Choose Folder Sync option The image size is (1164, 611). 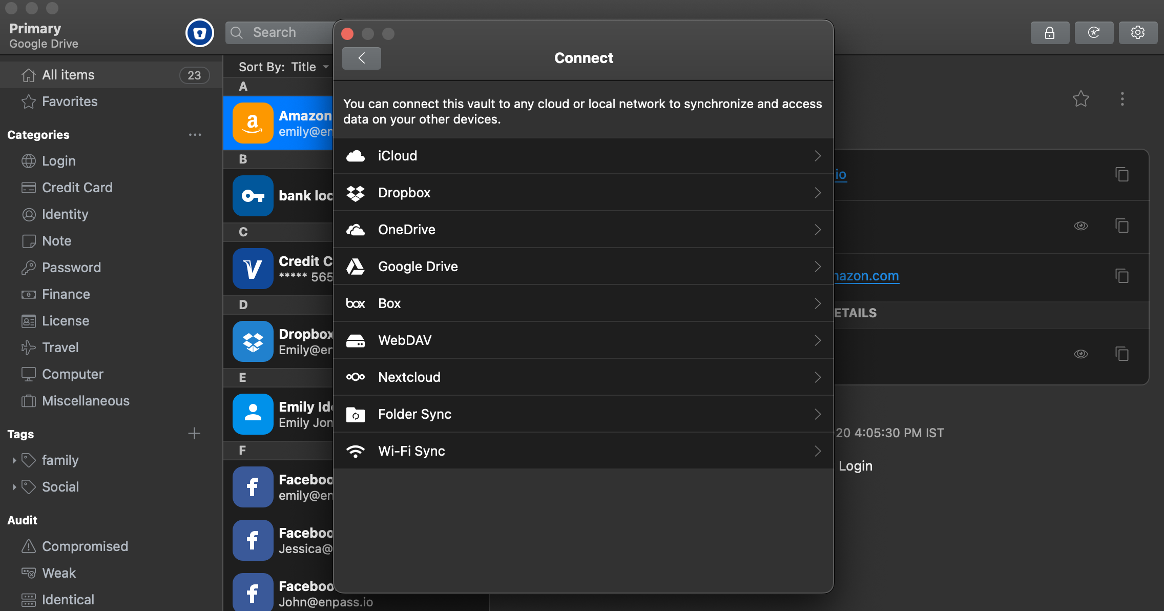pos(584,414)
